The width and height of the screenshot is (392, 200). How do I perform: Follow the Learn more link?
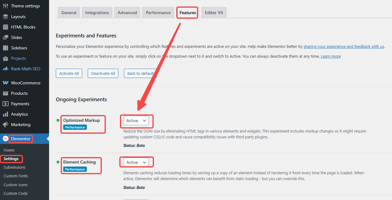[331, 56]
